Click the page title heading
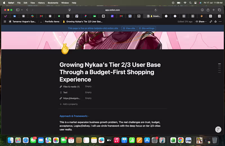The height and width of the screenshot is (146, 225). point(110,72)
